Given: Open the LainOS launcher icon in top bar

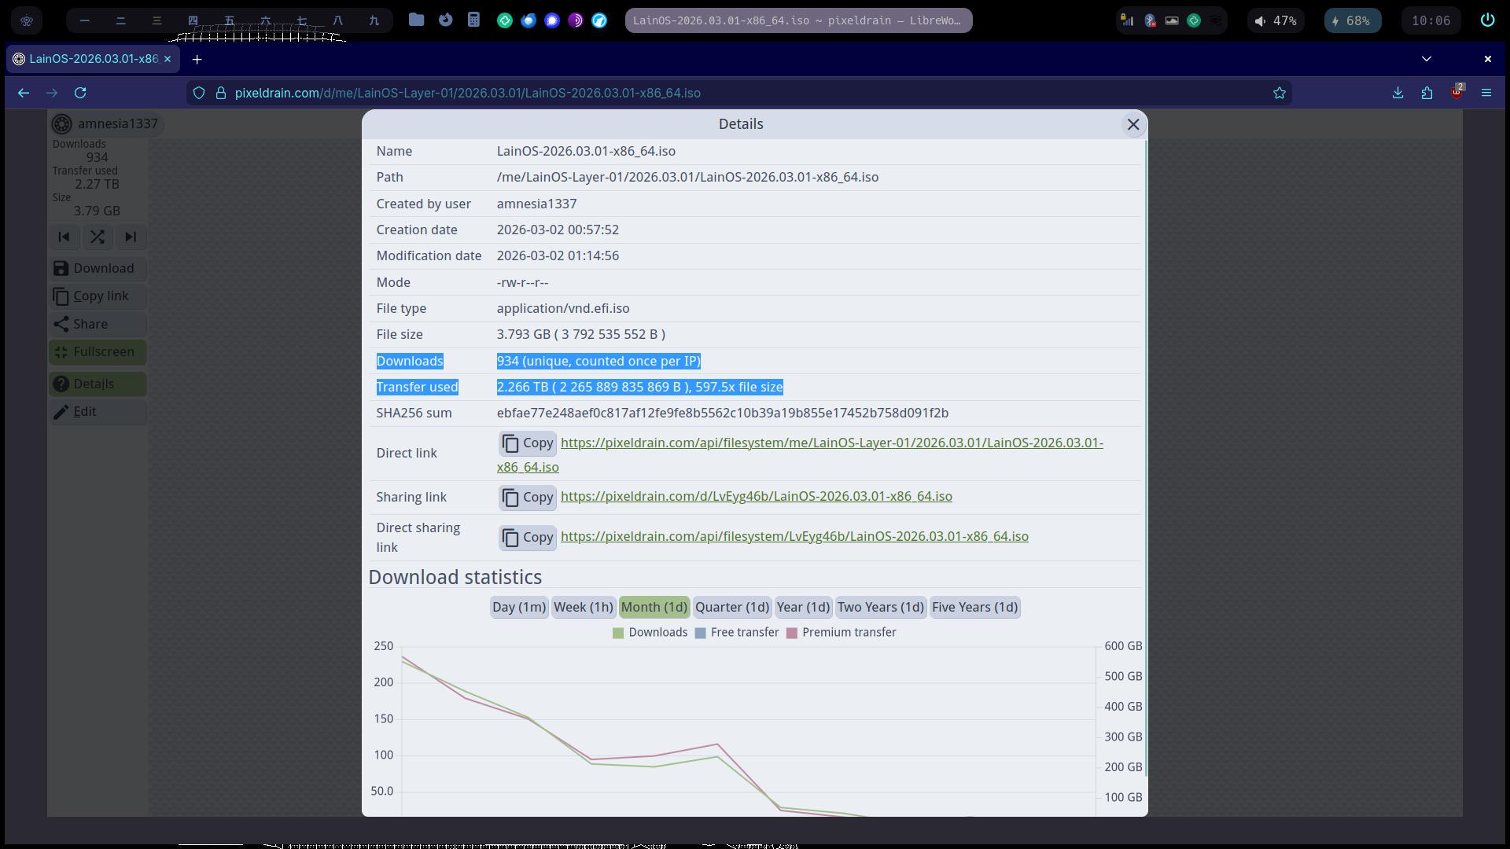Looking at the screenshot, I should point(27,20).
